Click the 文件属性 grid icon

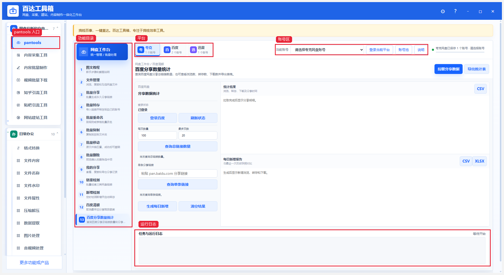pyautogui.click(x=18, y=198)
